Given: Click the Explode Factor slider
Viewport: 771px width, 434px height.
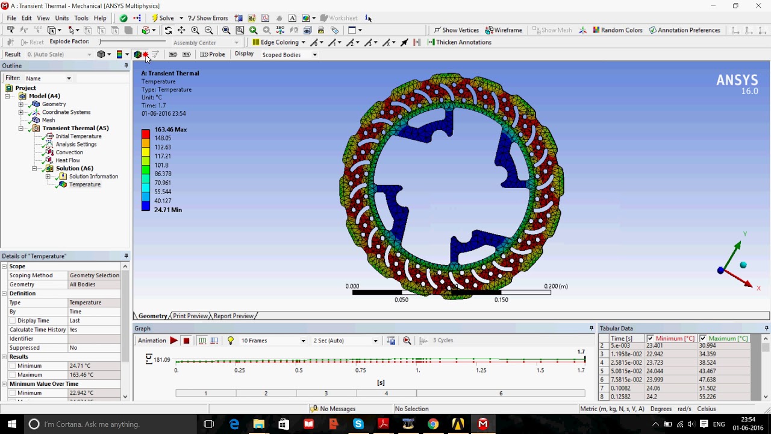Looking at the screenshot, I should [133, 42].
